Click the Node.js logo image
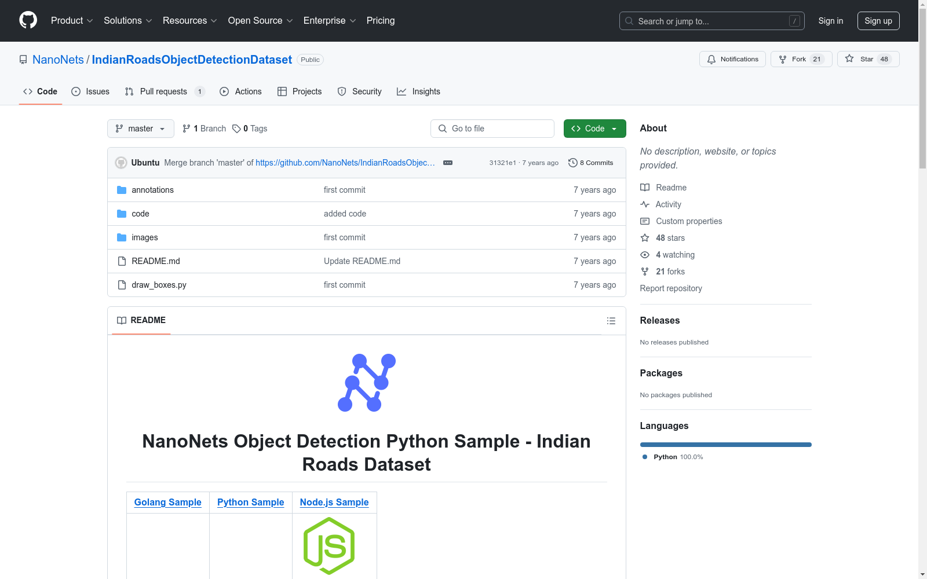 329,546
